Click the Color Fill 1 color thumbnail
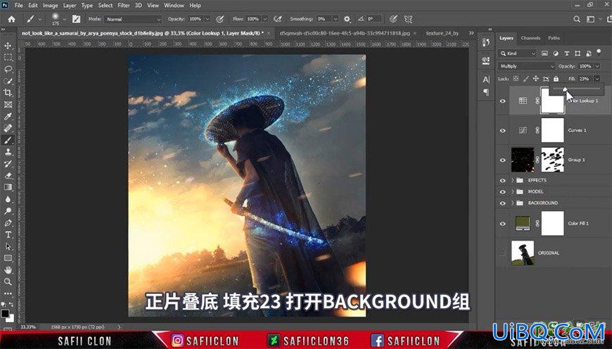 [523, 224]
